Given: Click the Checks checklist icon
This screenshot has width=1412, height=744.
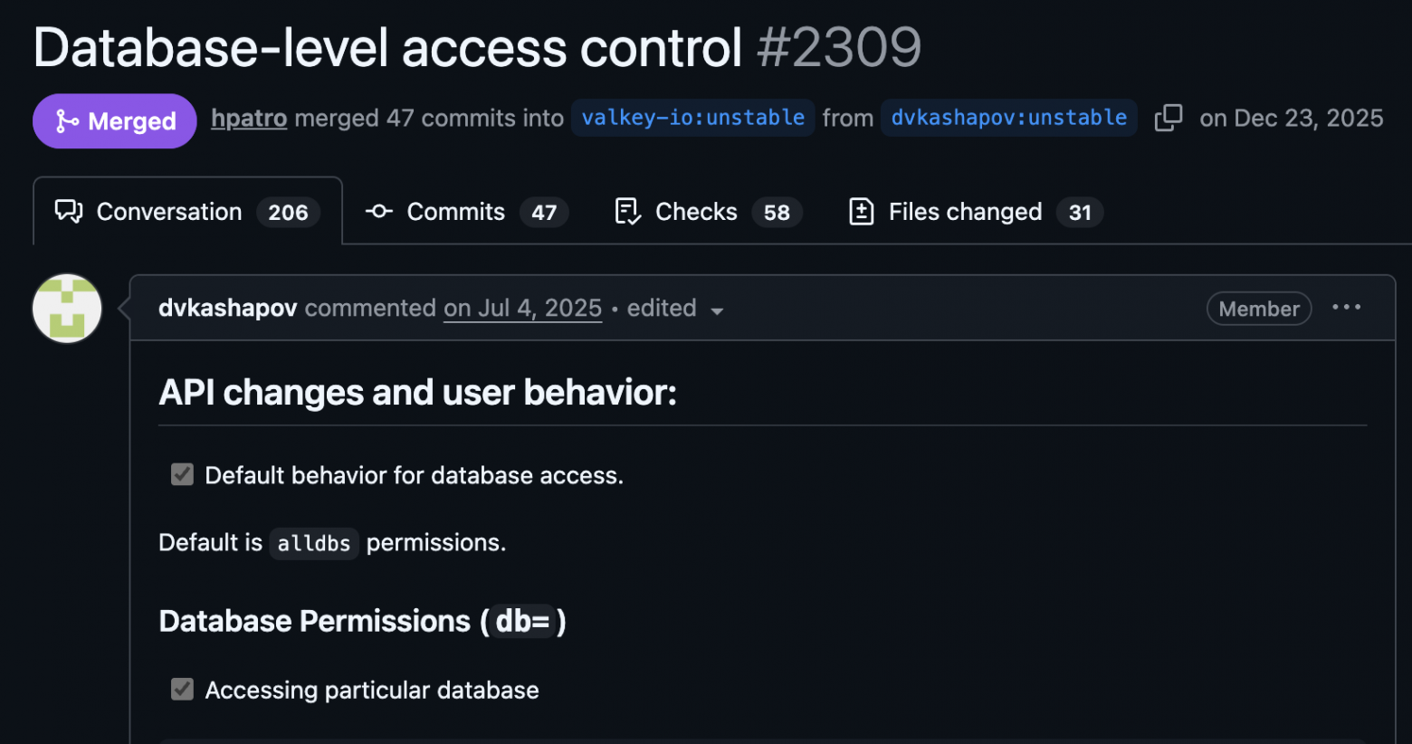Looking at the screenshot, I should [628, 212].
